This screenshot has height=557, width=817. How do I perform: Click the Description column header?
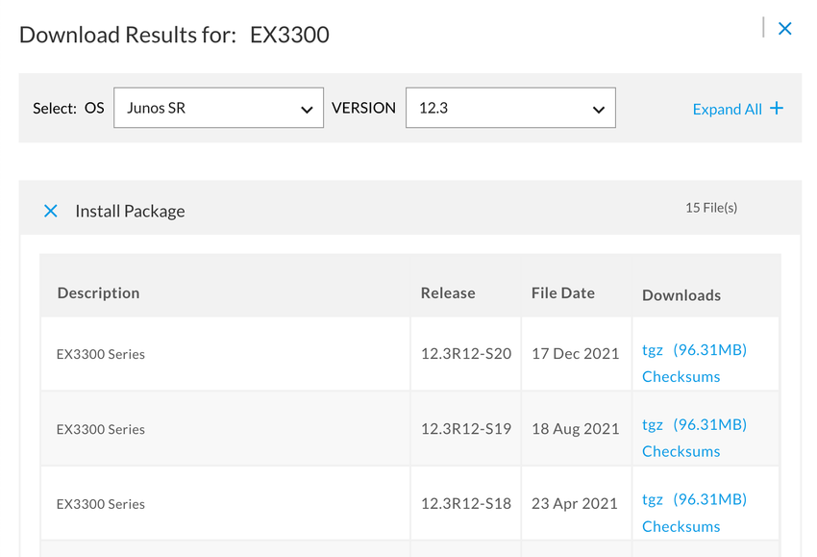(x=98, y=293)
